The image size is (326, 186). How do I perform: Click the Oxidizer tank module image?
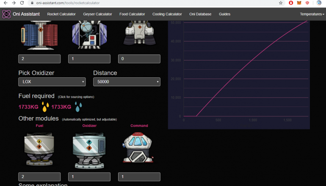coord(89,150)
